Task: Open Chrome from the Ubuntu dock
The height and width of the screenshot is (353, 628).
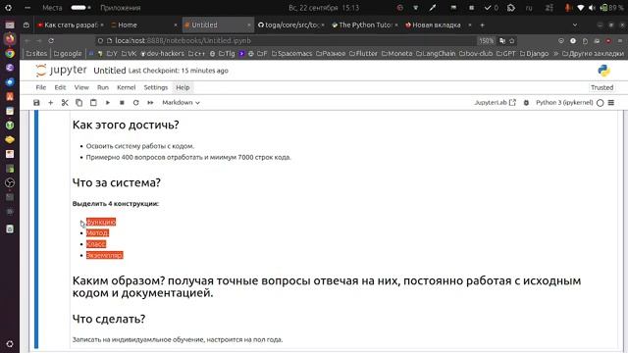Action: point(10,53)
